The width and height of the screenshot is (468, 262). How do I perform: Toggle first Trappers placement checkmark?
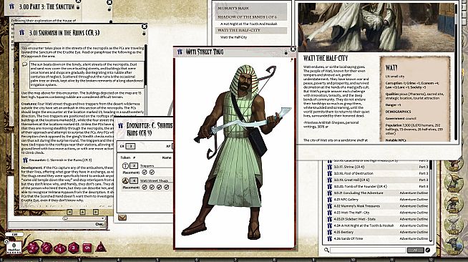pos(145,173)
